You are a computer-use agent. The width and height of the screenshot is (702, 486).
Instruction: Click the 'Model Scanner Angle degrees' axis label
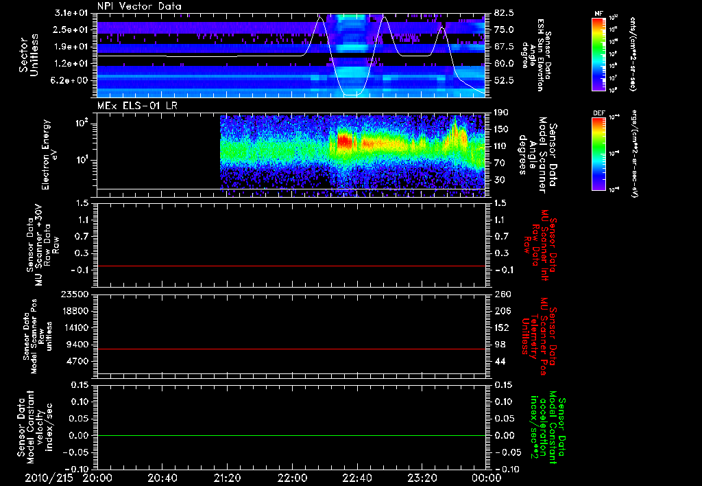click(537, 155)
